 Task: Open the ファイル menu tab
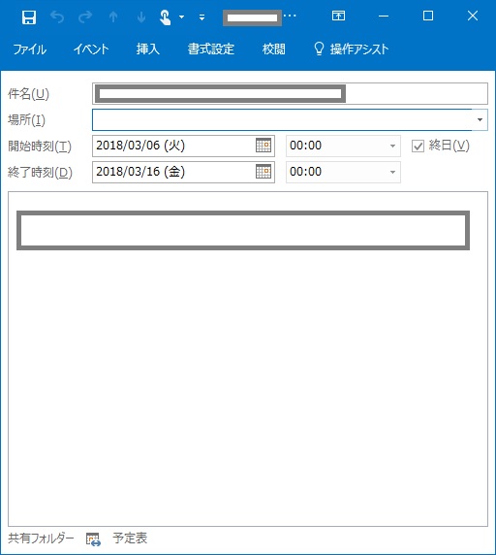click(30, 49)
